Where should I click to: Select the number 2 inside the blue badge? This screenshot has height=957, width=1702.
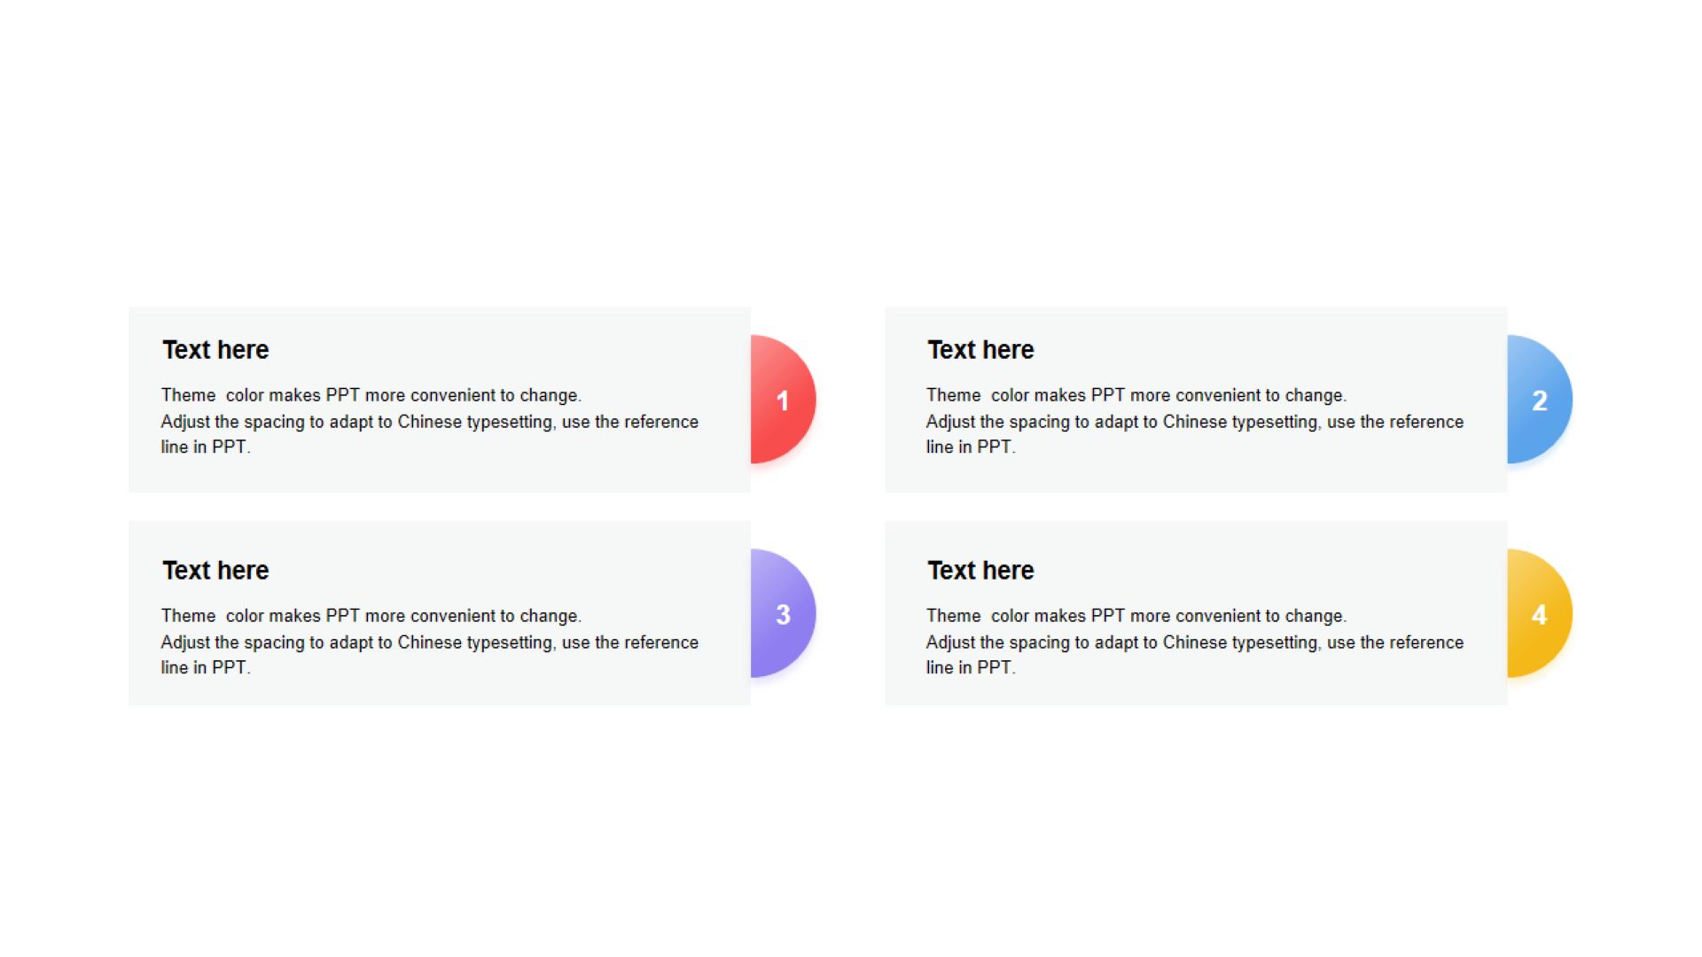click(x=1540, y=401)
